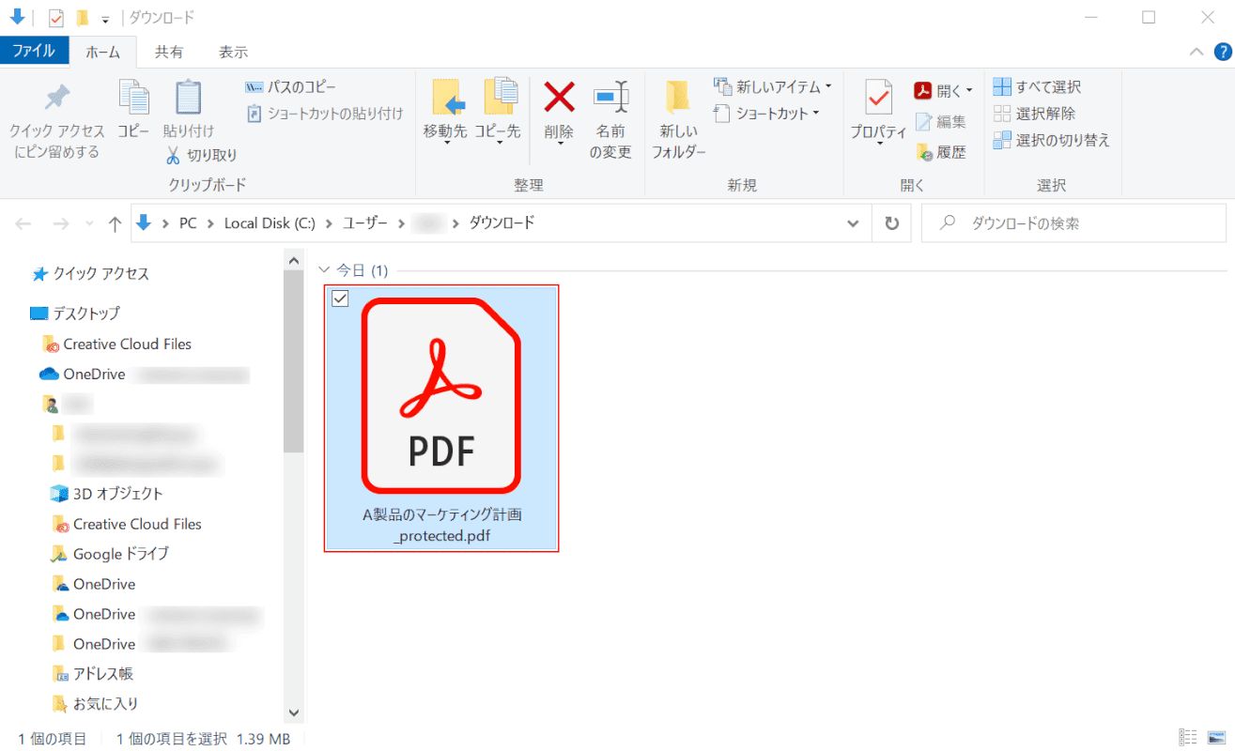Select Paste Shortcut (ショートカットの貼り付け)
The height and width of the screenshot is (751, 1235).
(325, 114)
